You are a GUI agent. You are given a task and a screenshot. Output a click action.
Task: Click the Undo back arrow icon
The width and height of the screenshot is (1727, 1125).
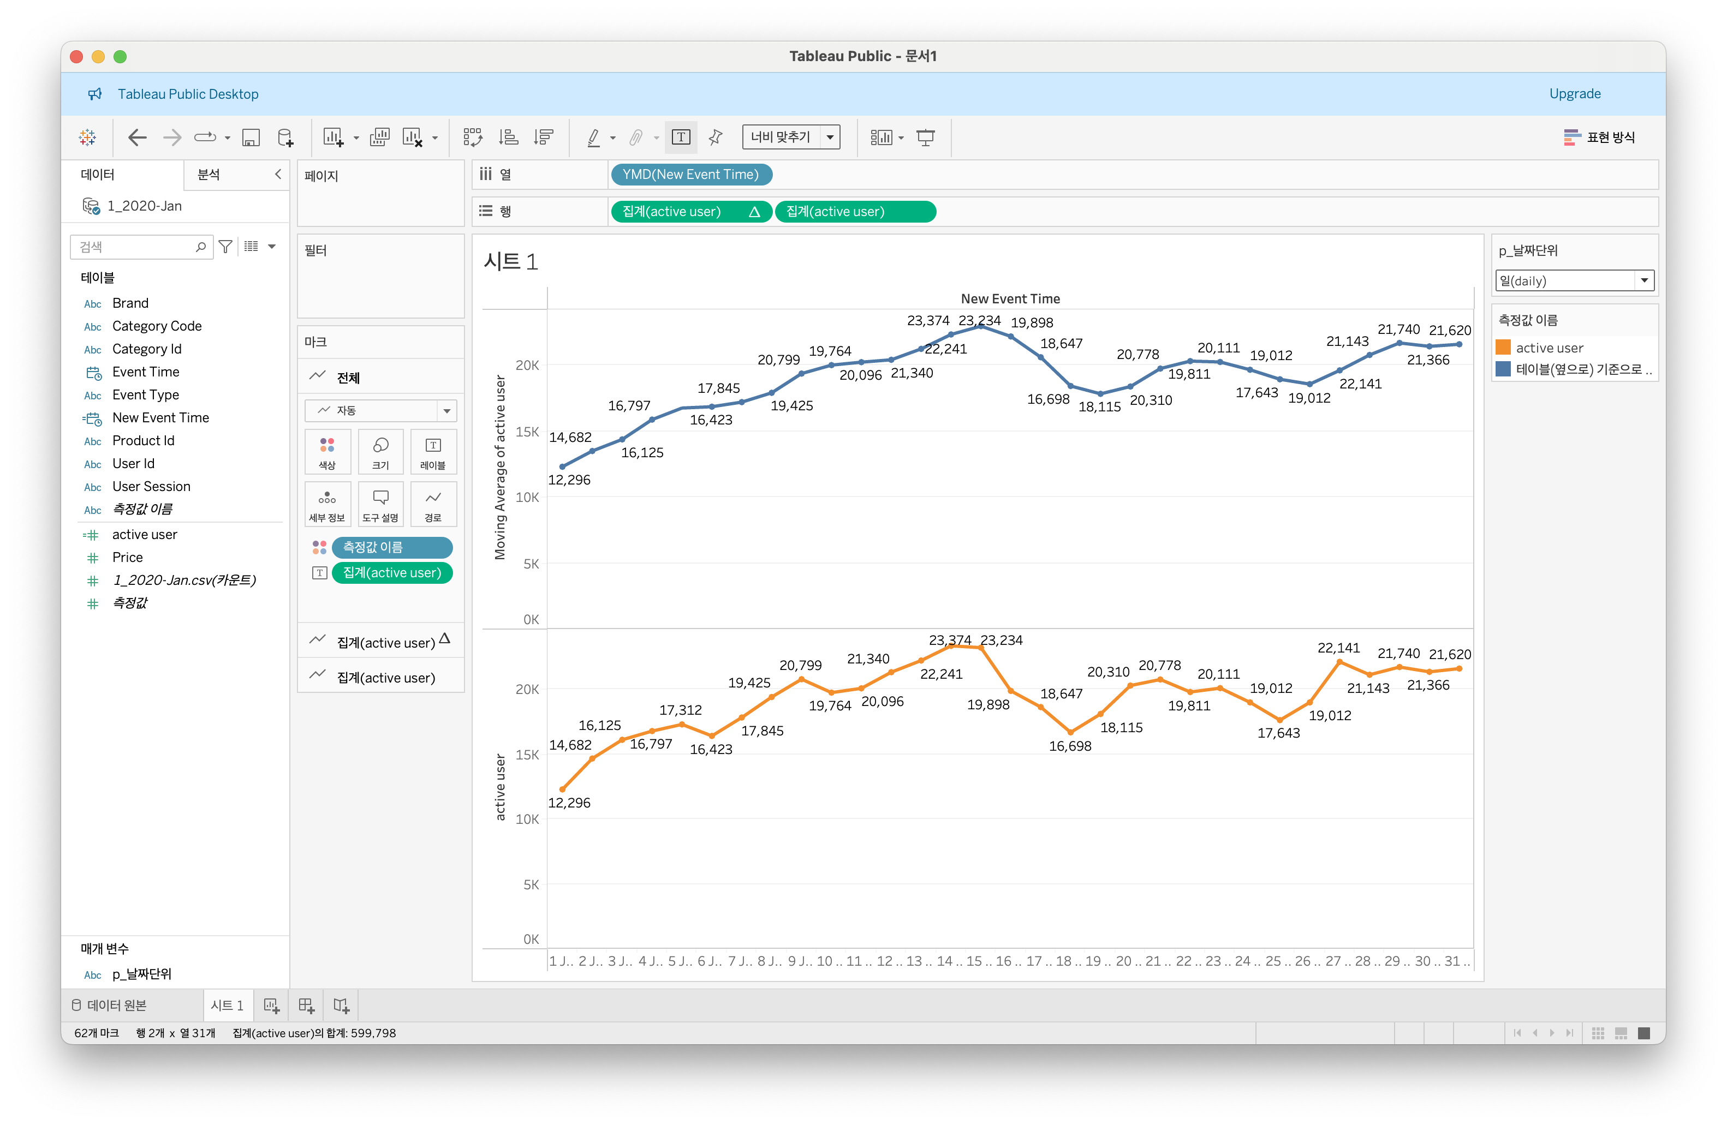[137, 137]
